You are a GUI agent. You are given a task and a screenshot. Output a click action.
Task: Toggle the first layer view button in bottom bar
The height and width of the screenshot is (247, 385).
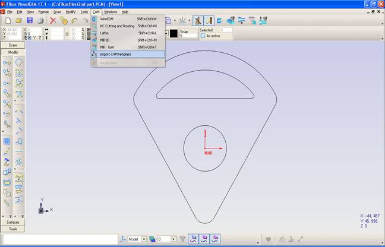pyautogui.click(x=193, y=239)
